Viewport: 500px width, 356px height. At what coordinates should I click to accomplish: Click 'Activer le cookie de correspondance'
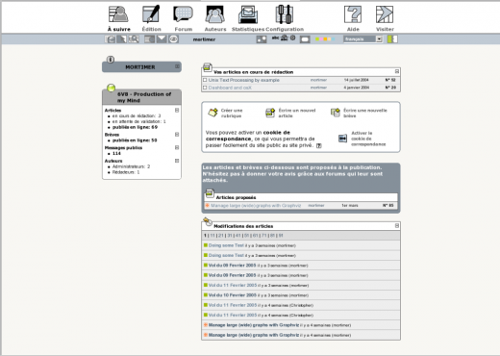coord(362,139)
